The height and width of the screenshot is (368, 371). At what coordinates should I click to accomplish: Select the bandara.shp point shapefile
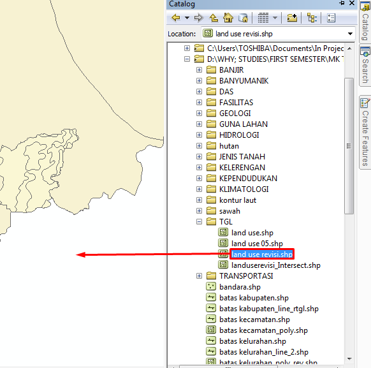(x=240, y=287)
